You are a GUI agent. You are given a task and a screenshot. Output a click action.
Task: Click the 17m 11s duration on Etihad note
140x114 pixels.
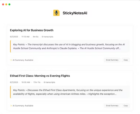(x=37, y=82)
